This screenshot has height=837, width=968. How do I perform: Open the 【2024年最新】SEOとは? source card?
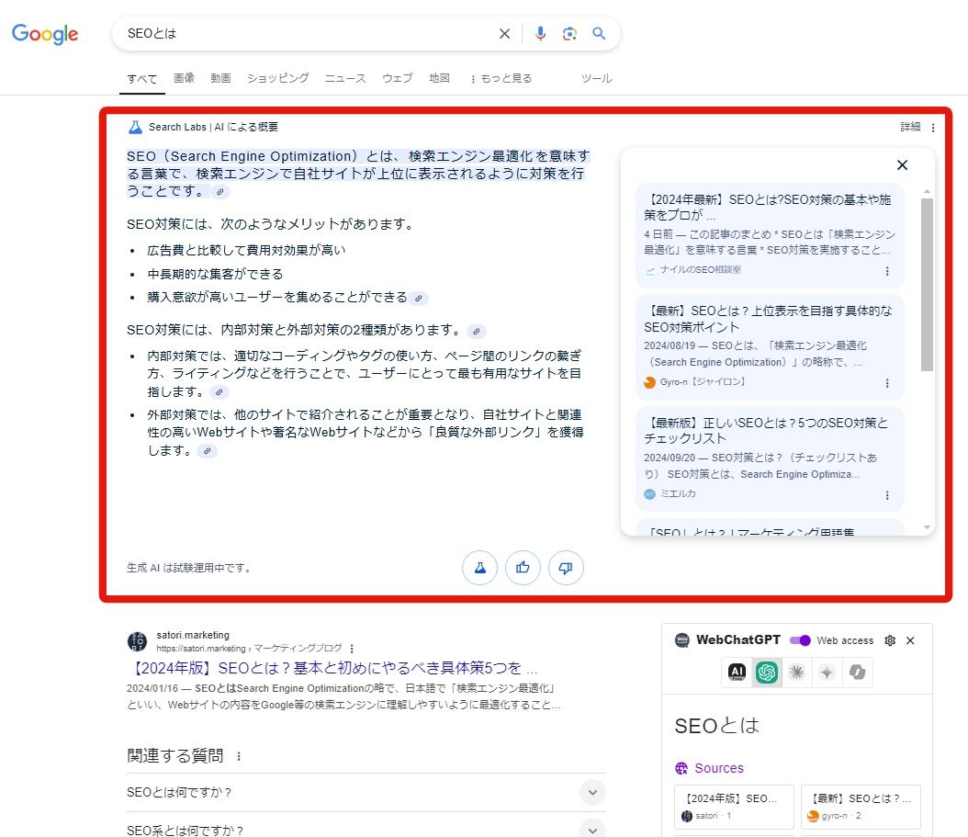point(770,235)
